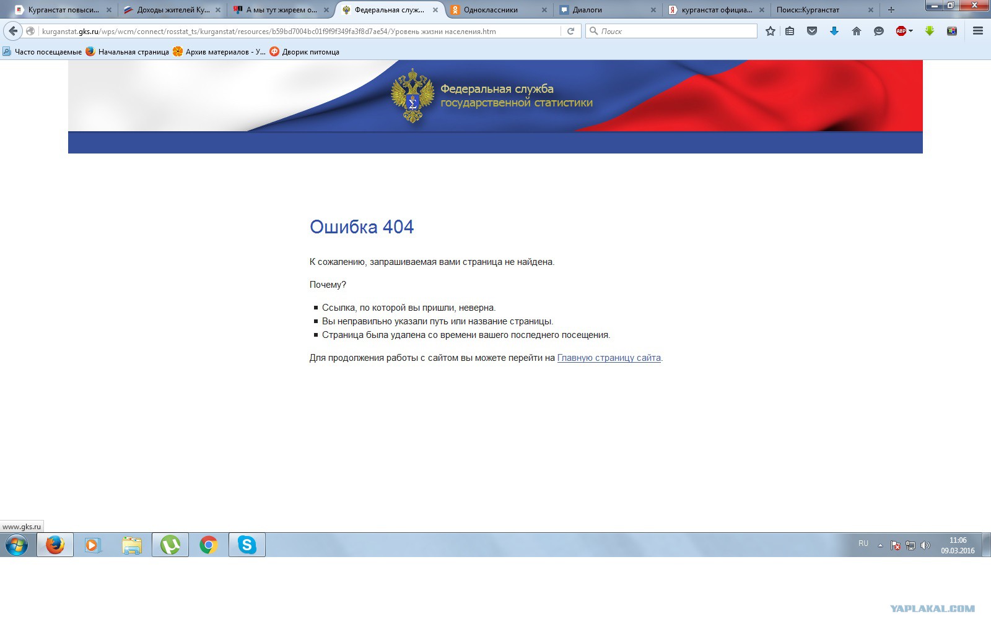This screenshot has width=991, height=627.
Task: Open the Firefox hamburger menu
Action: tap(978, 31)
